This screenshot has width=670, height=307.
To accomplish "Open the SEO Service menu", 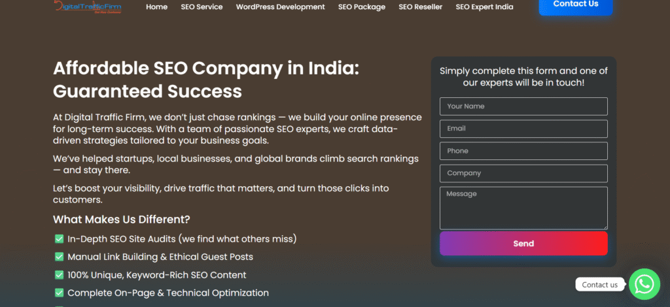I will pyautogui.click(x=202, y=7).
